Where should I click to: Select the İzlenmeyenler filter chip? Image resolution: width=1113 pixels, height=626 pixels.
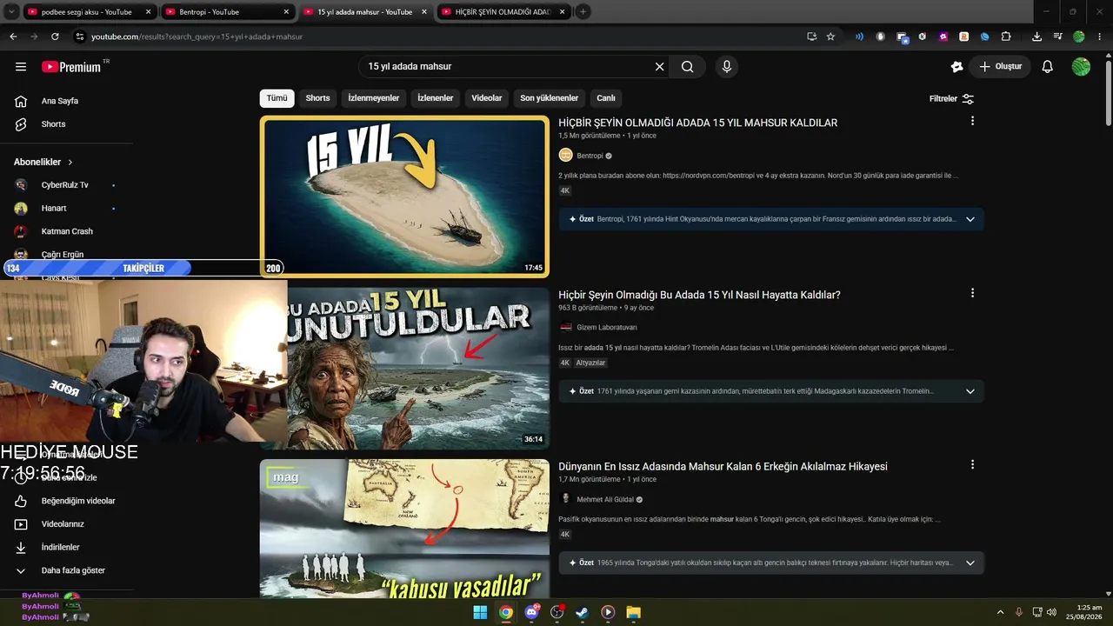point(374,98)
